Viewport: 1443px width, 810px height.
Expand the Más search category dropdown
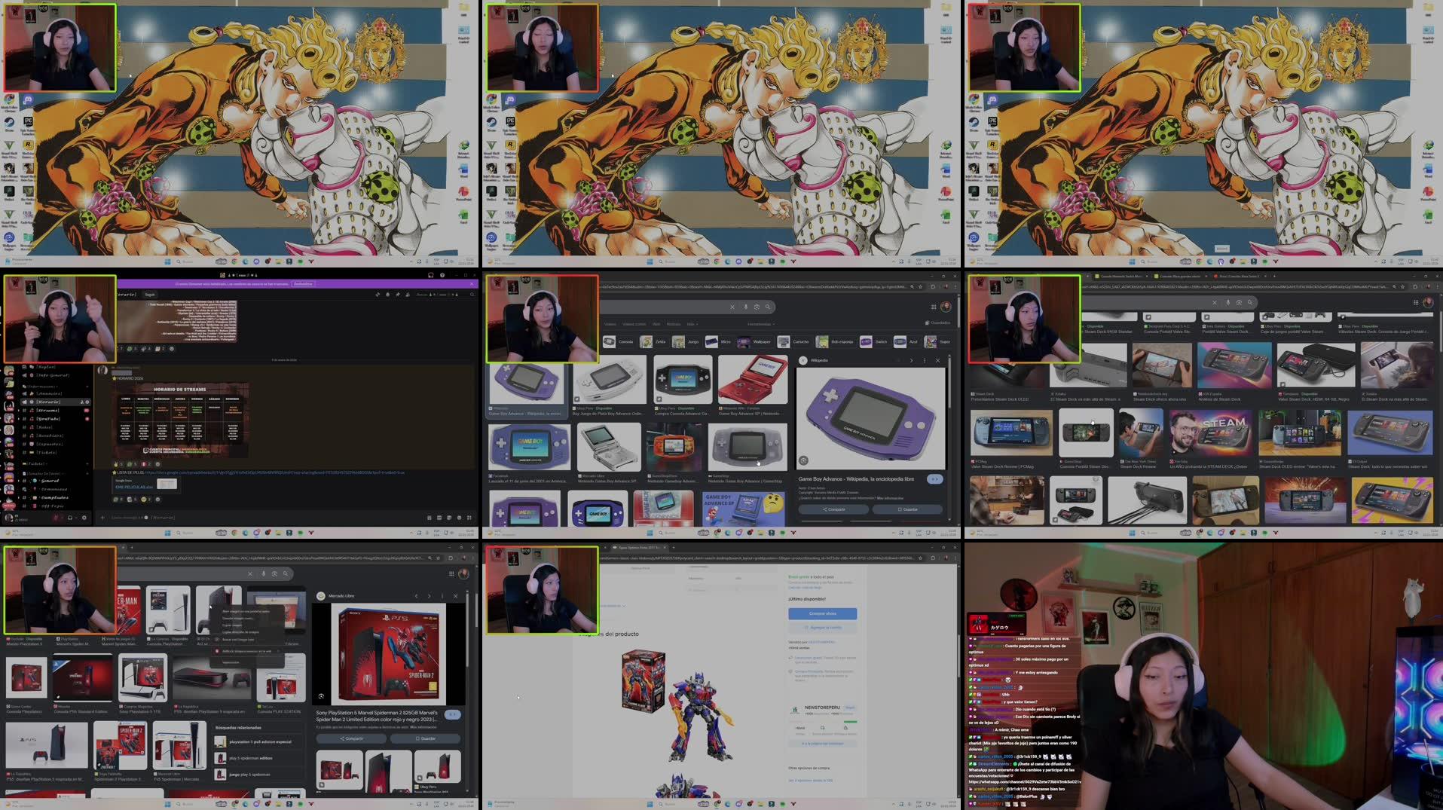[x=692, y=325]
